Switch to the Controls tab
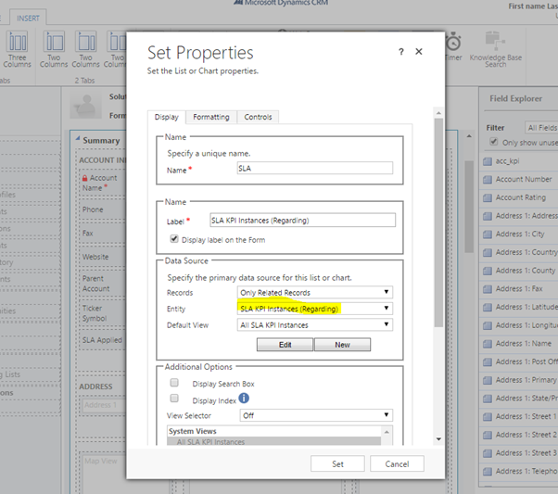Image resolution: width=558 pixels, height=494 pixels. pos(258,117)
